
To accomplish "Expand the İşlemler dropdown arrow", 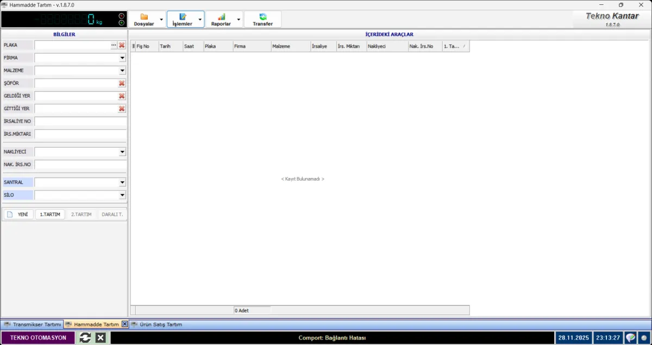I will [200, 20].
